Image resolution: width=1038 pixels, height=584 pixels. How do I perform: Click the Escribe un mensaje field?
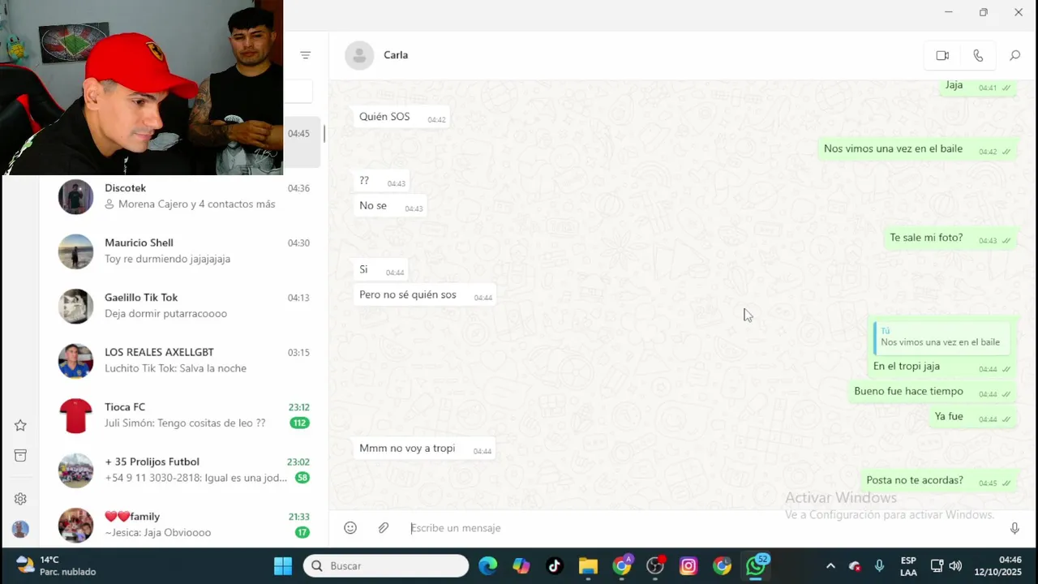(701, 528)
